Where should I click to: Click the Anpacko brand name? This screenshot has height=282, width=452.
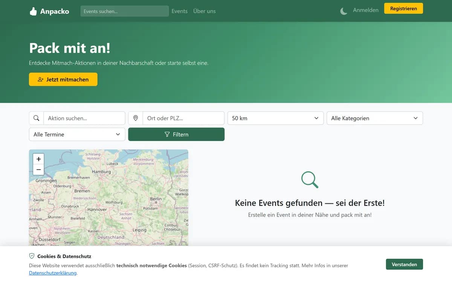(55, 11)
